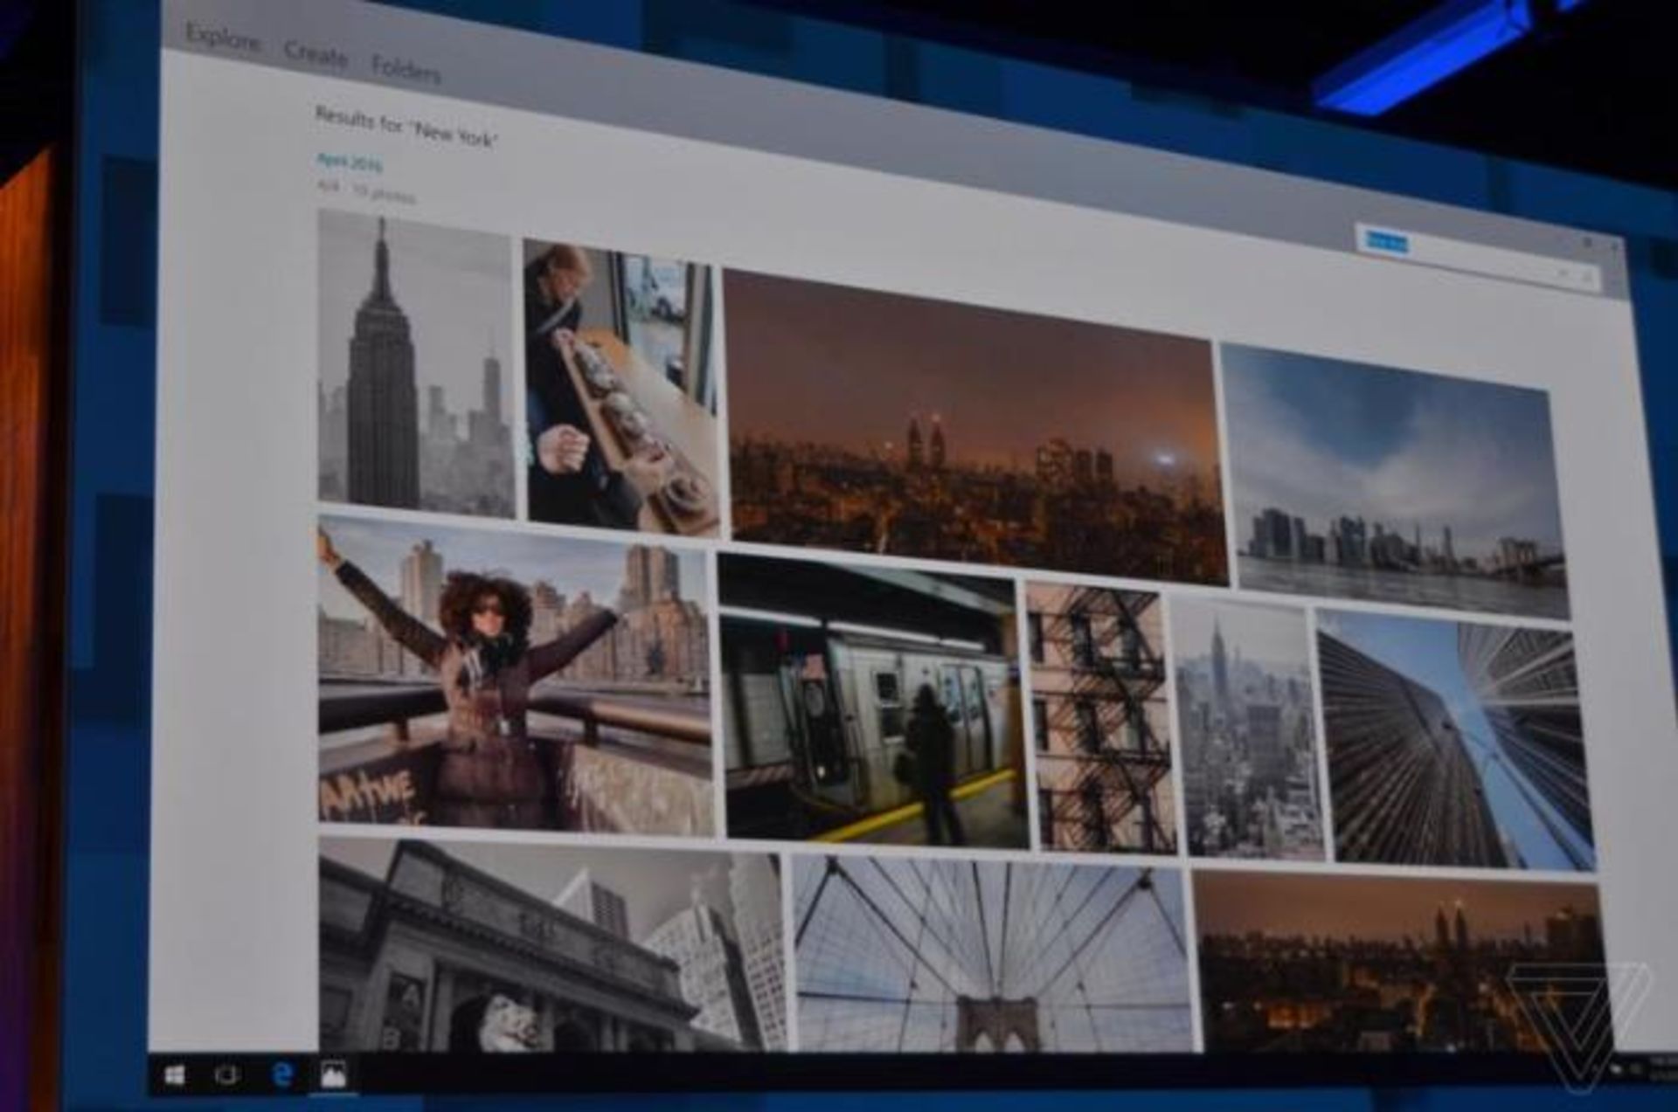
Task: Launch Microsoft Edge from the taskbar
Action: click(x=281, y=1074)
